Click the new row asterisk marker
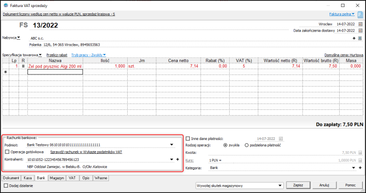The width and height of the screenshot is (366, 193). click(5, 72)
